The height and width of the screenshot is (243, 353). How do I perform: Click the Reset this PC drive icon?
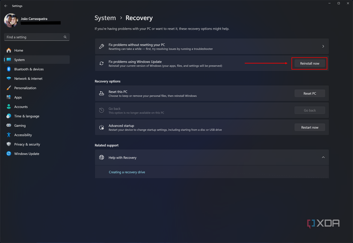(x=101, y=93)
